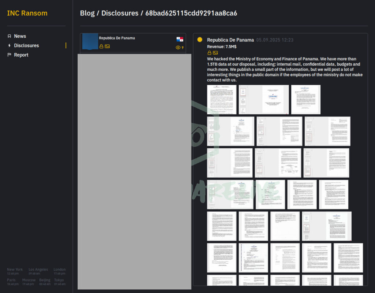
Task: Click the Moscow clock entry
Action: tap(29, 282)
